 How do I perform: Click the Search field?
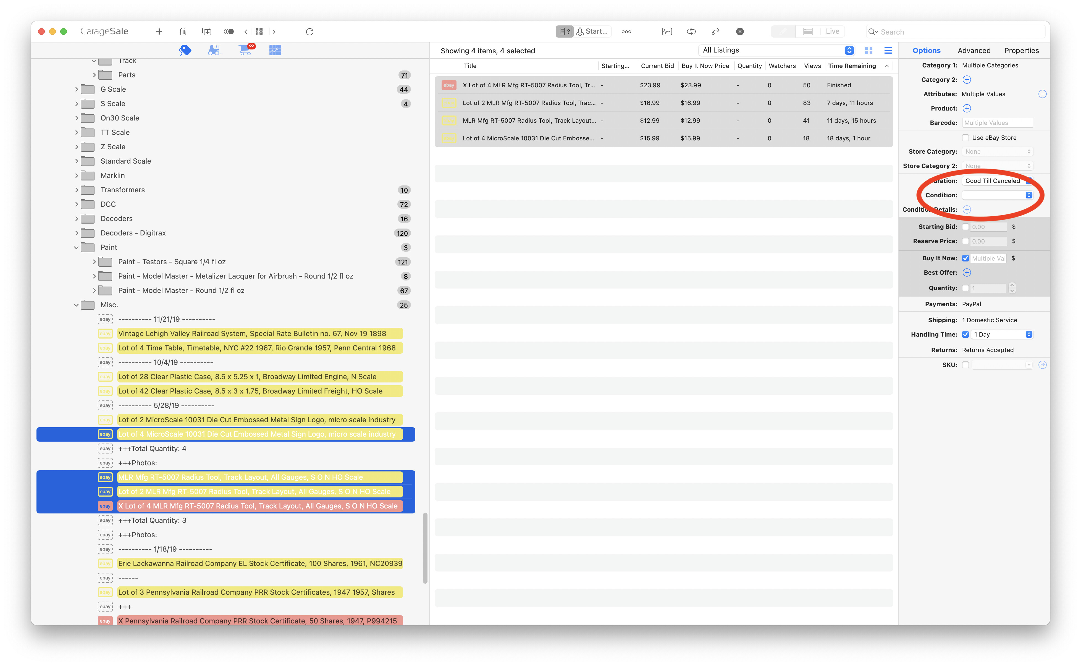pyautogui.click(x=956, y=32)
